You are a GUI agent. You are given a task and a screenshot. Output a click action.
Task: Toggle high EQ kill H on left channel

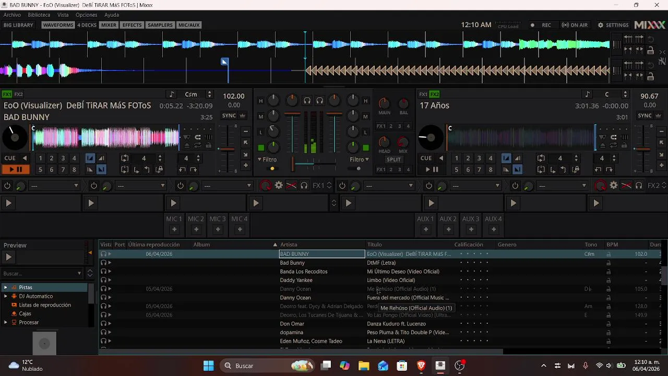click(x=261, y=101)
